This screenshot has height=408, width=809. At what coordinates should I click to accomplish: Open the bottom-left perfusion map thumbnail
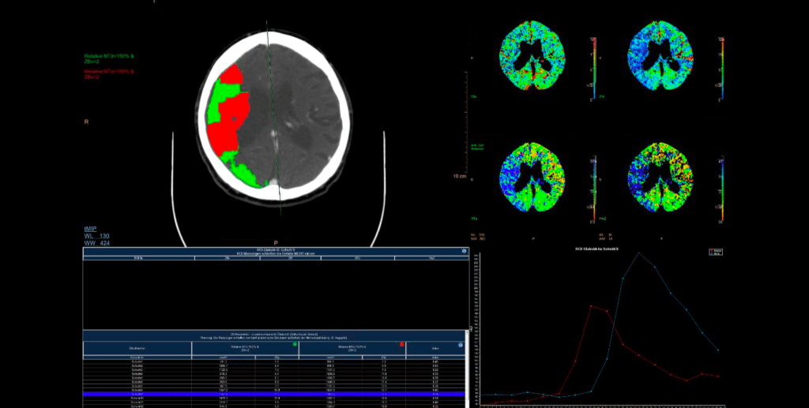click(532, 177)
